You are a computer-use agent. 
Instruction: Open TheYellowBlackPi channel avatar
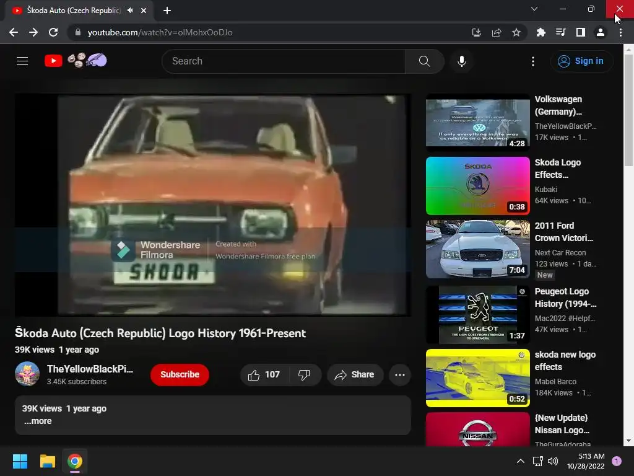click(27, 374)
